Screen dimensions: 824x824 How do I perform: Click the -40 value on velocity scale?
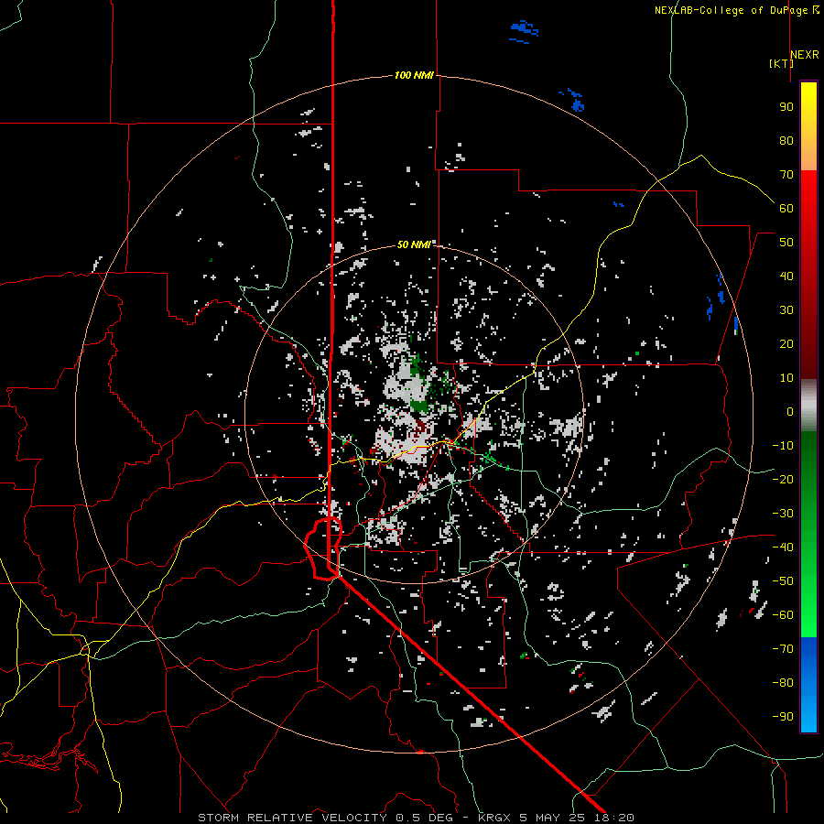pos(783,548)
